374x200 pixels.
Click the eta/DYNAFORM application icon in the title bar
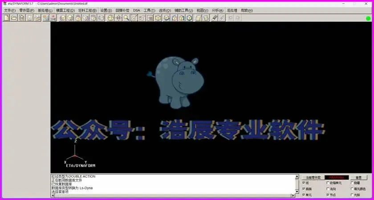(5, 4)
